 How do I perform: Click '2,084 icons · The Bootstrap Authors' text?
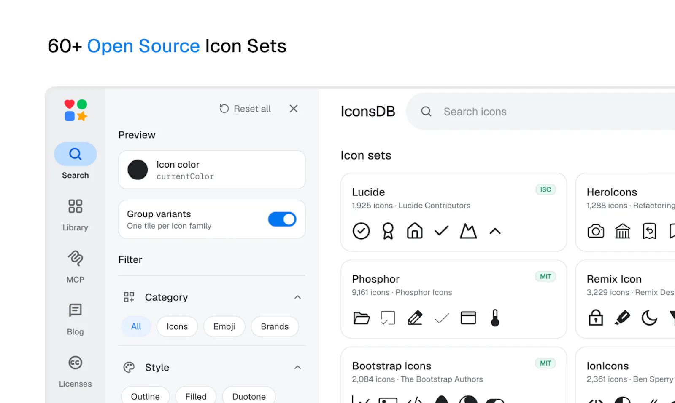[x=417, y=379]
